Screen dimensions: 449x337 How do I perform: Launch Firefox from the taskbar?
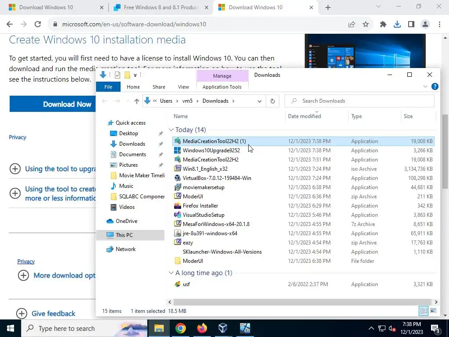[202, 328]
